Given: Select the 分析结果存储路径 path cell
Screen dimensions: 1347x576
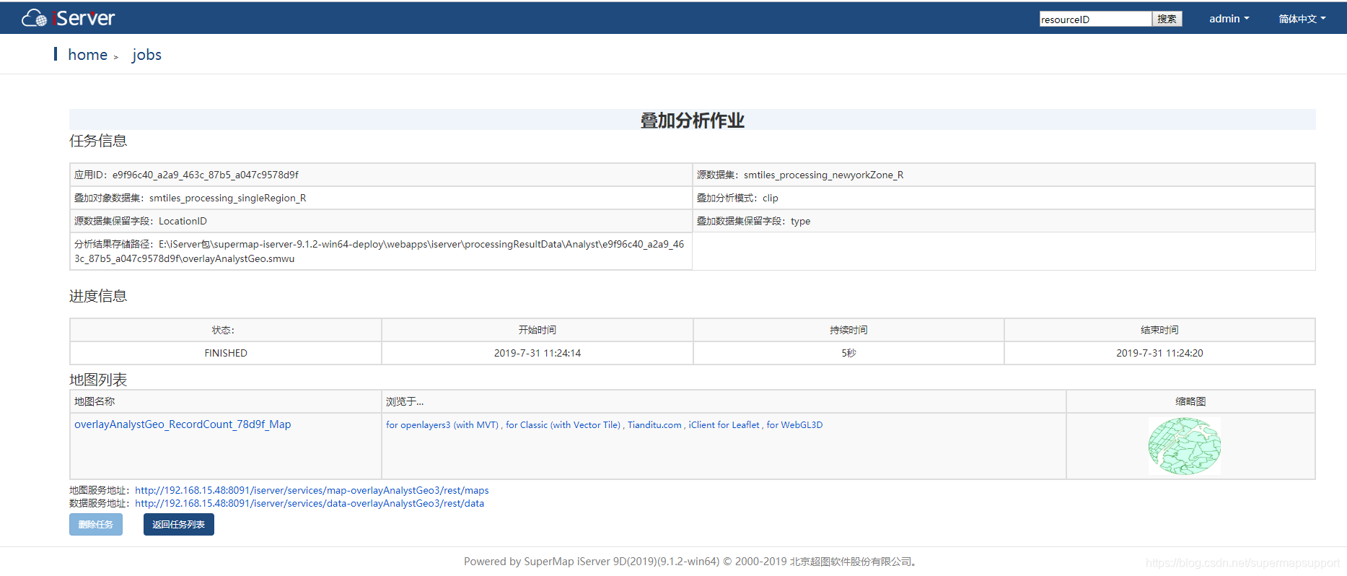Looking at the screenshot, I should point(381,251).
